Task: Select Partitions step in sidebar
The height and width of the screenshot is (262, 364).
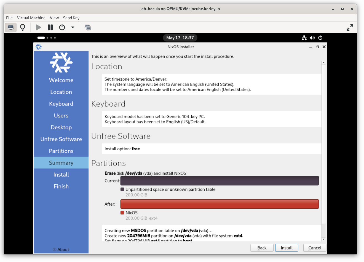Action: pos(61,151)
